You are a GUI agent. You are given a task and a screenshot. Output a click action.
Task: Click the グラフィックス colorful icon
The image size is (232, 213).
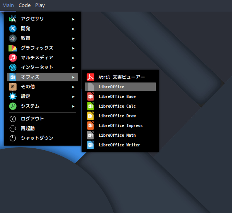click(x=13, y=48)
